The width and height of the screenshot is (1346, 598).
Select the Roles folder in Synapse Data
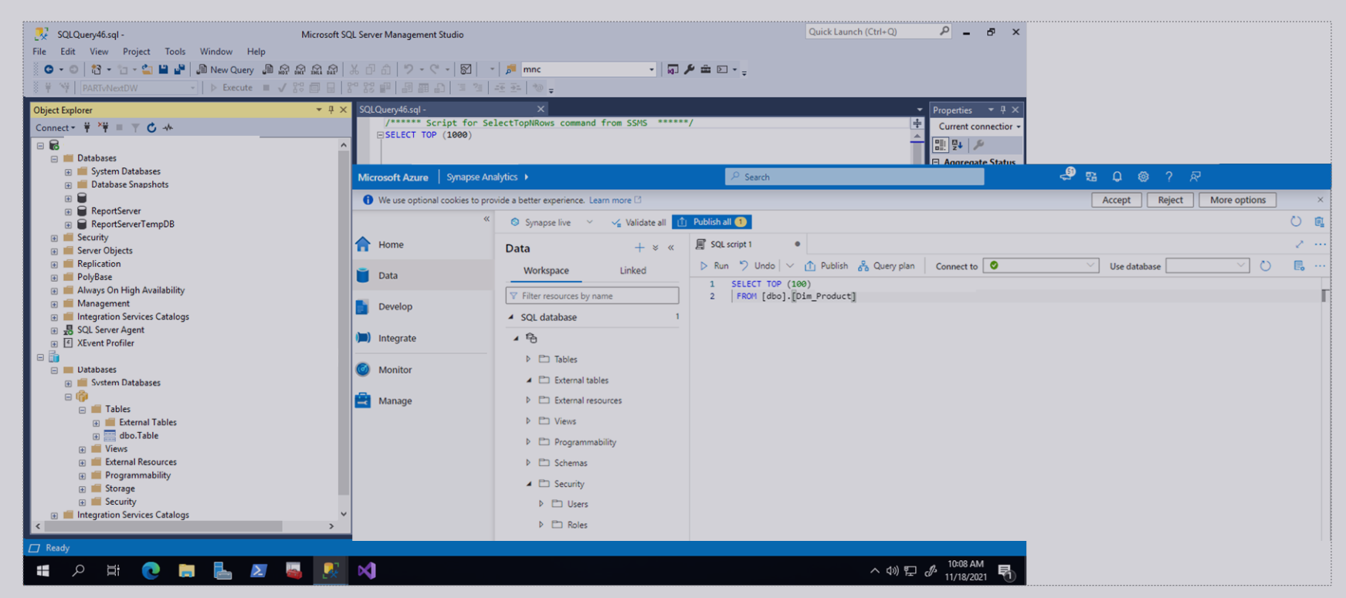[577, 525]
